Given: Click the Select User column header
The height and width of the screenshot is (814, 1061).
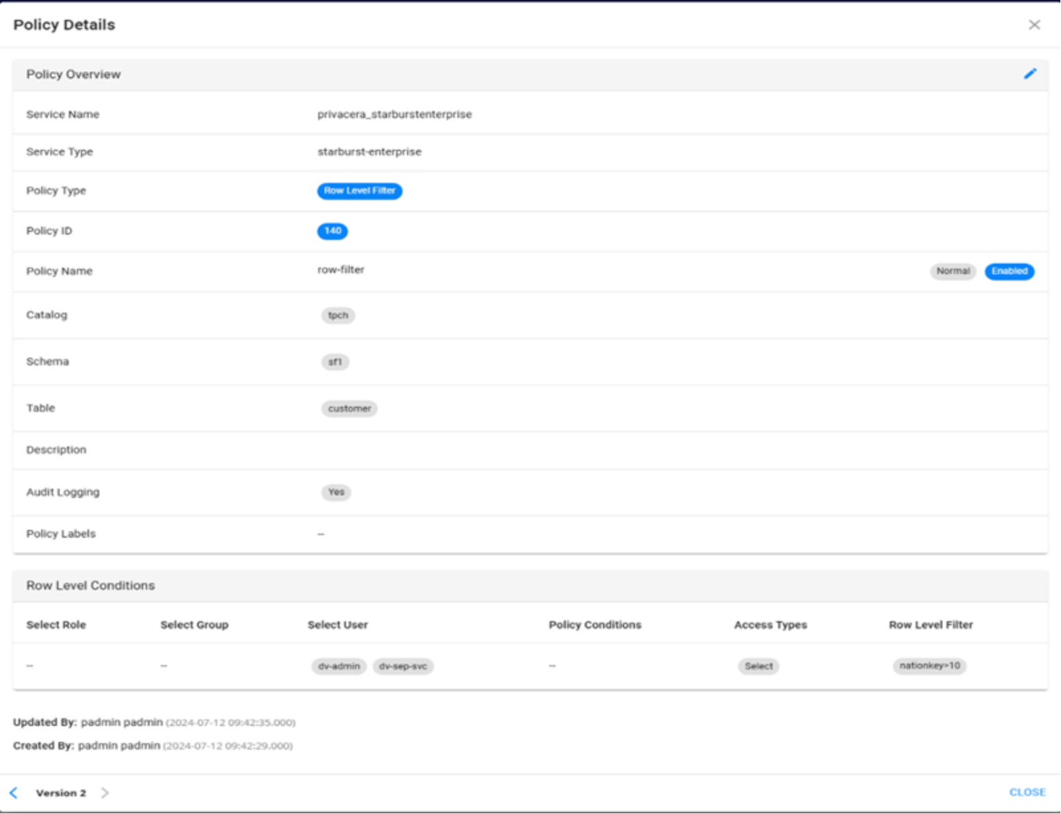Looking at the screenshot, I should click(x=337, y=625).
